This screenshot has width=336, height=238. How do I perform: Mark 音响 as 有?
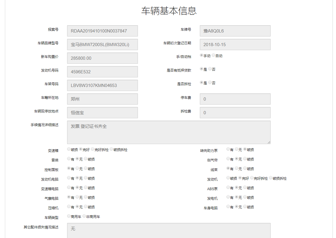(x=69, y=159)
